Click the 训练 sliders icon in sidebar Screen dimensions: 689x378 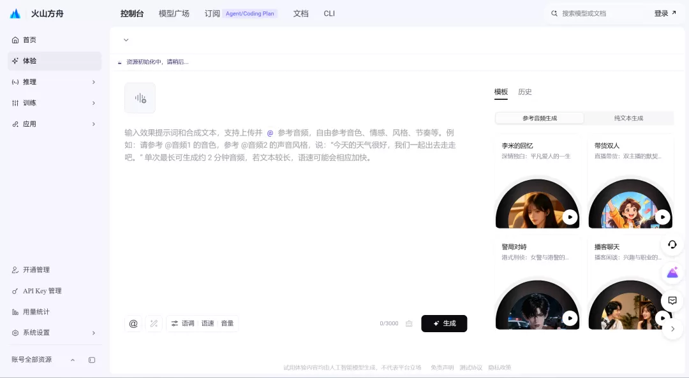pyautogui.click(x=15, y=103)
